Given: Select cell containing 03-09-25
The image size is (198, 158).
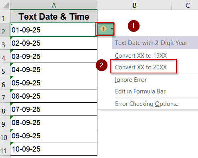Looking at the screenshot, I should (54, 56).
